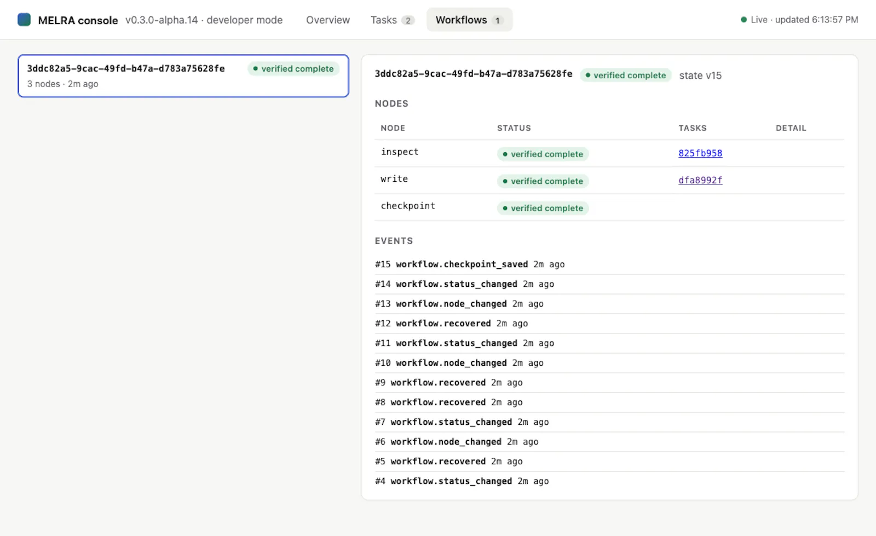Select event #10 workflow.node_changed
This screenshot has width=876, height=536.
609,363
